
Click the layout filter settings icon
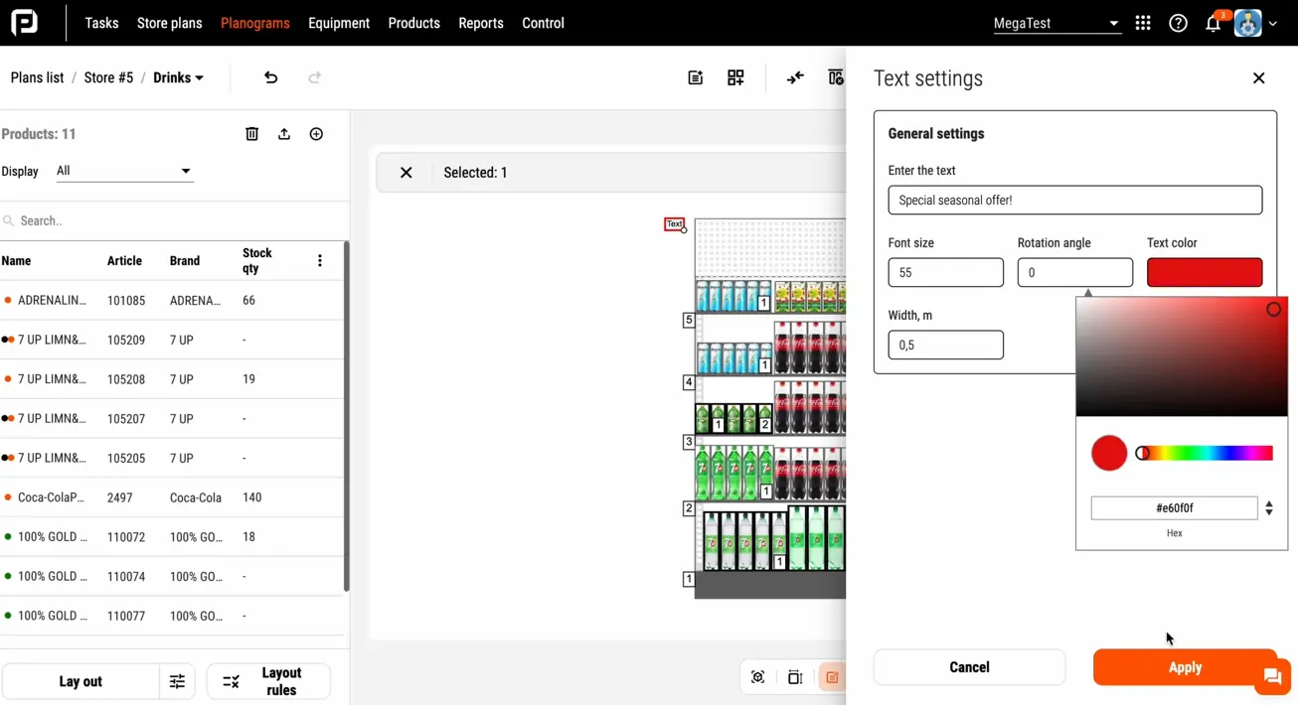[177, 681]
